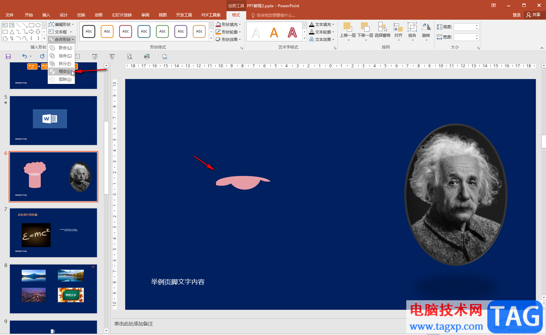The width and height of the screenshot is (546, 335).
Task: Pick the straight line shape
Action: pyautogui.click(x=18, y=25)
